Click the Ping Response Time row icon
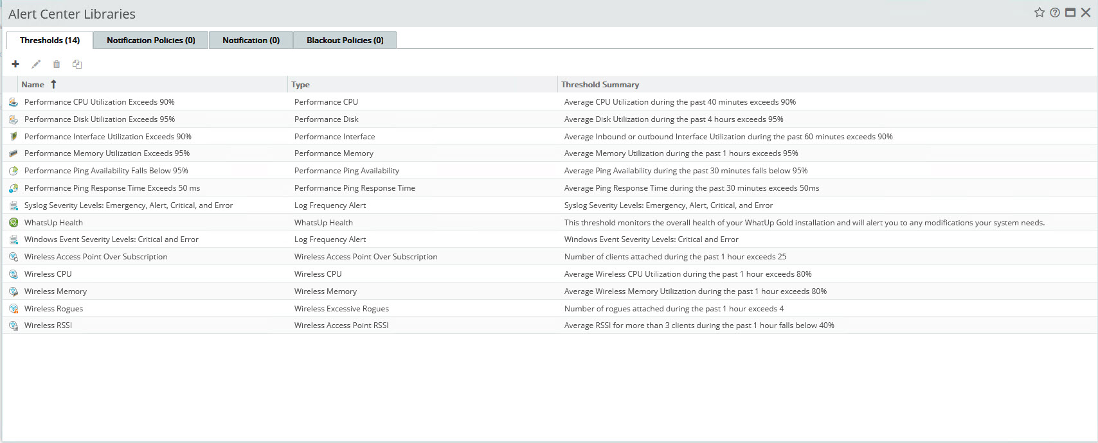This screenshot has height=443, width=1098. pos(14,188)
